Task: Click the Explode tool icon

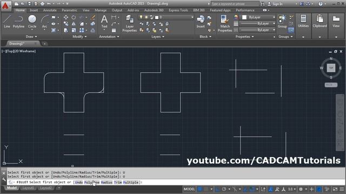Action: (93, 24)
